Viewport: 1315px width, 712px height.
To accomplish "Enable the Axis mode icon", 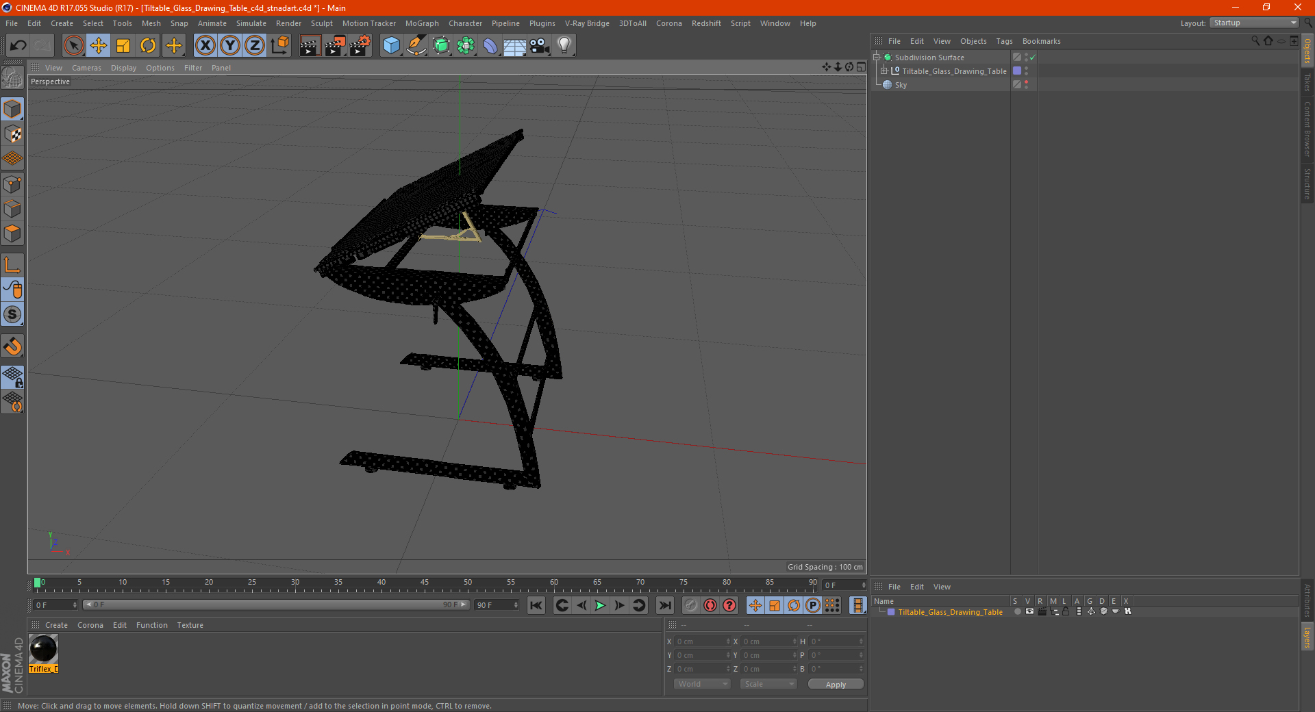I will [x=13, y=265].
